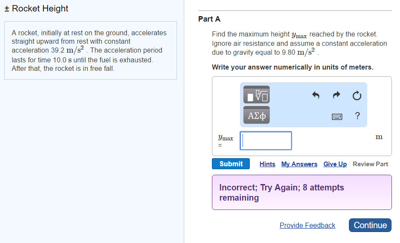Select the Review Part link
The width and height of the screenshot is (400, 243).
point(370,164)
